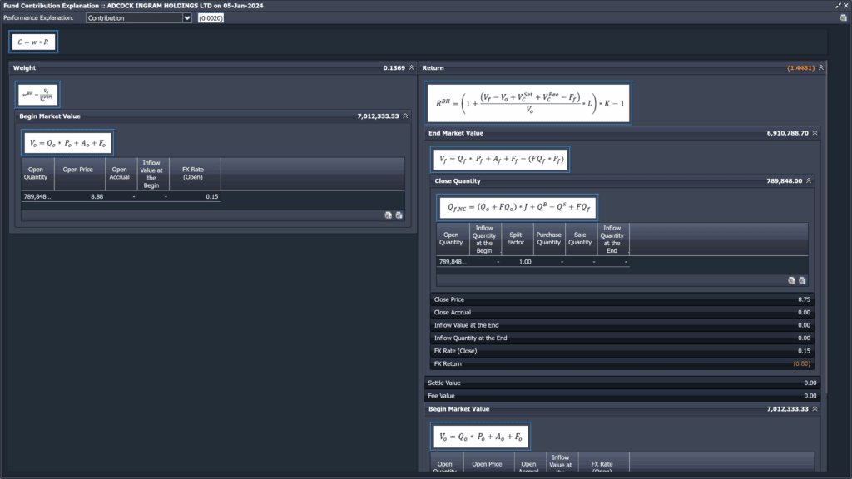The height and width of the screenshot is (479, 852).
Task: Collapse the Return section
Action: point(821,67)
